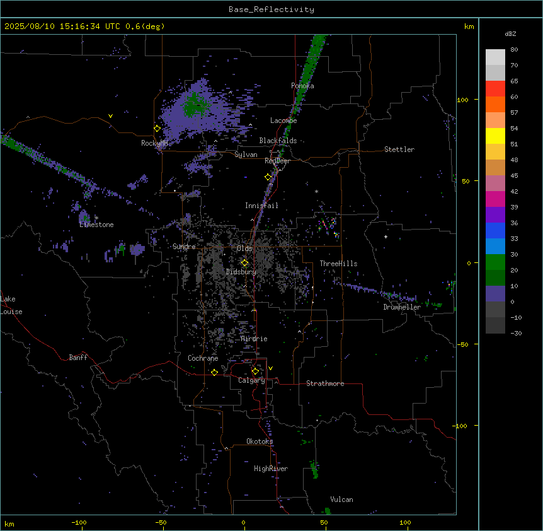Click the yellow V marker north of RockyMH
The image size is (543, 531).
coord(110,116)
